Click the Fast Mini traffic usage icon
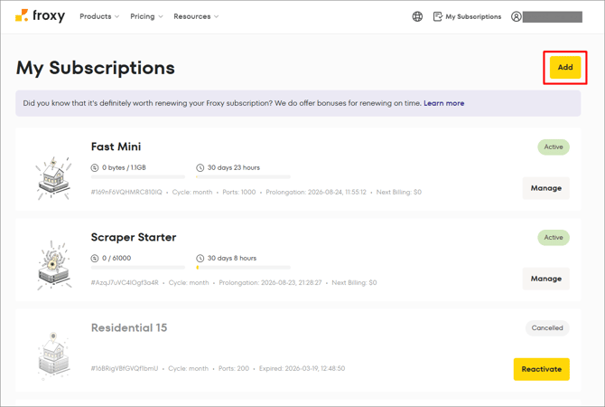The width and height of the screenshot is (605, 407). point(95,167)
